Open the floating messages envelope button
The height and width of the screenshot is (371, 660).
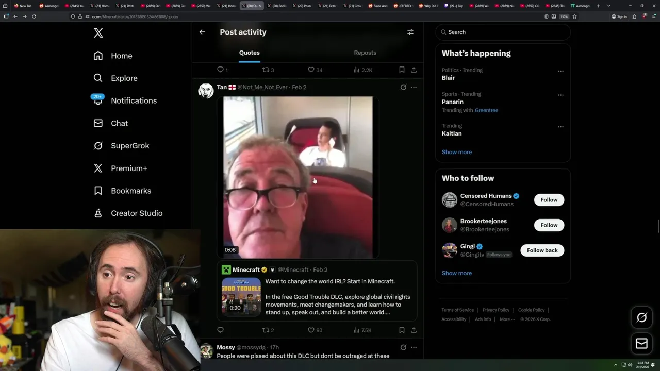[641, 344]
